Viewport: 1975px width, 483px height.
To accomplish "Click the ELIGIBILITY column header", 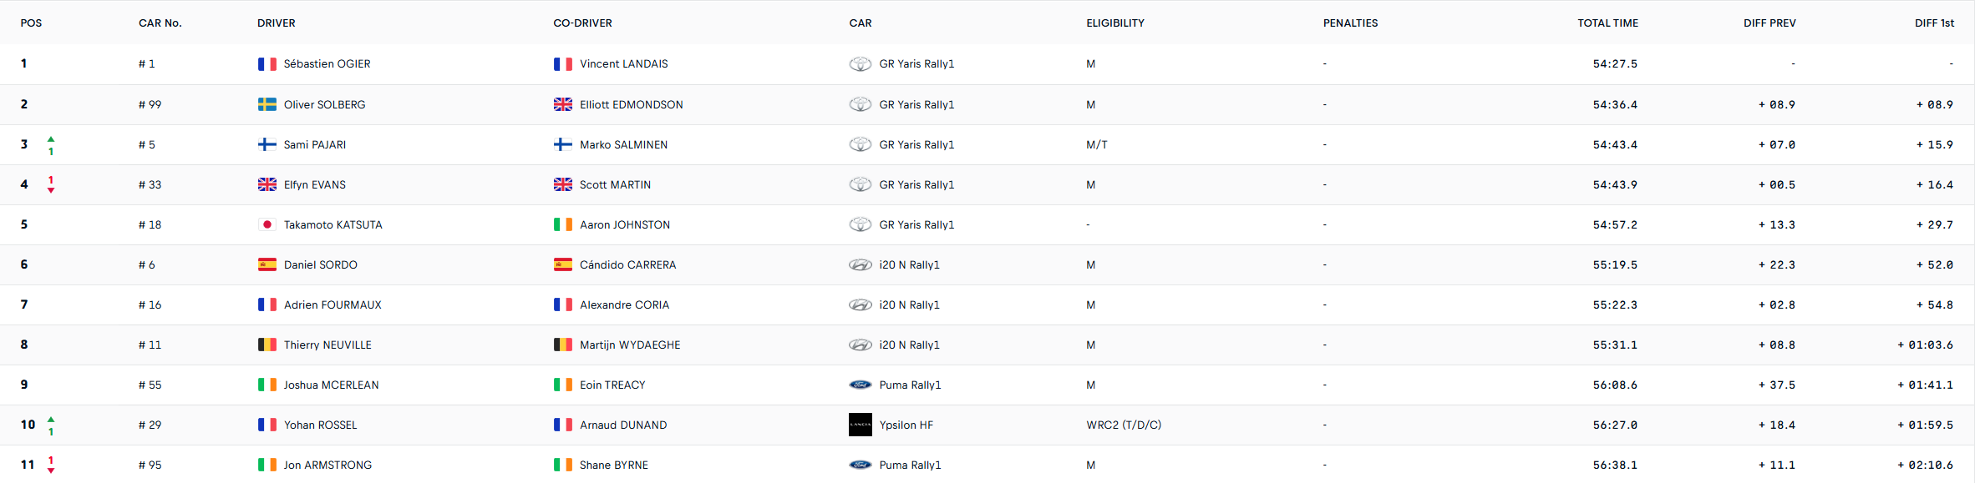I will pyautogui.click(x=1114, y=23).
